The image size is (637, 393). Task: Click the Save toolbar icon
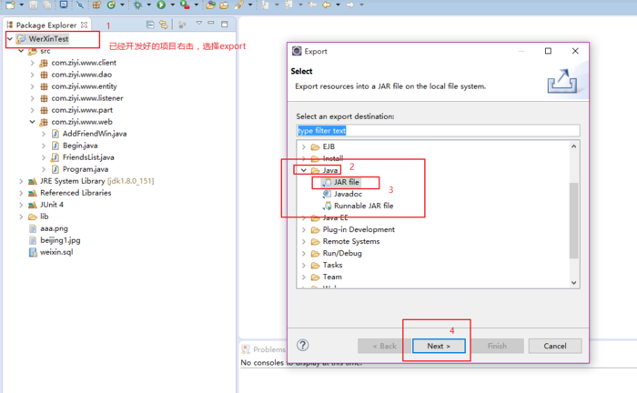[34, 5]
